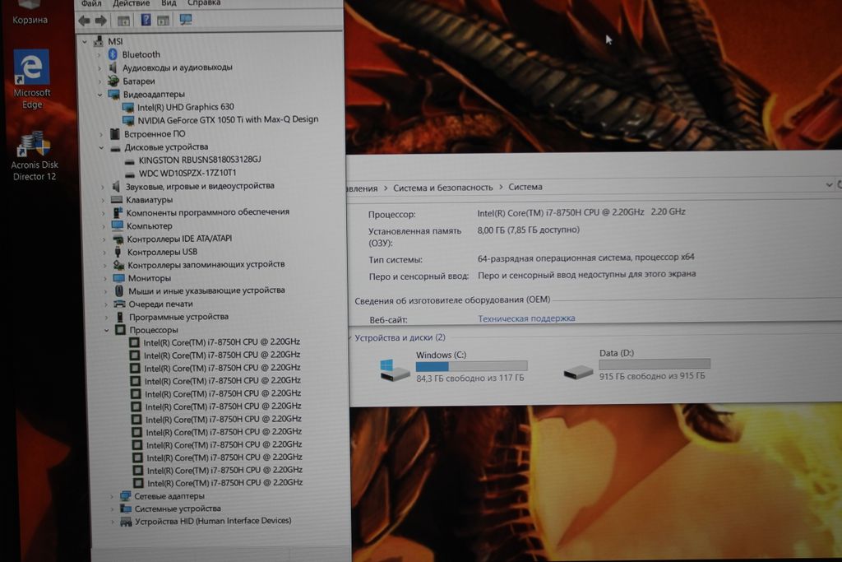Open Acronis Disk Director 12 desktop shortcut
Viewport: 842px width, 562px height.
34,156
